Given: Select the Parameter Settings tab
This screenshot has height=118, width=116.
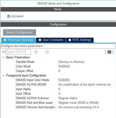Looking at the screenshot, I should pos(18,40).
